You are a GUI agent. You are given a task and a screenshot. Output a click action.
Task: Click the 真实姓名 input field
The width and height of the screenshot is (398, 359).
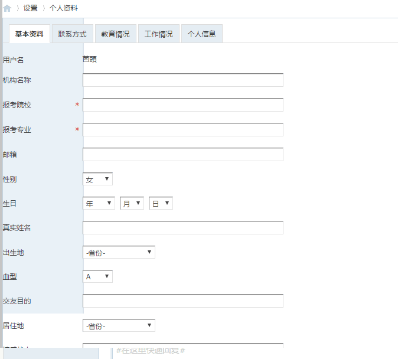[x=183, y=227]
